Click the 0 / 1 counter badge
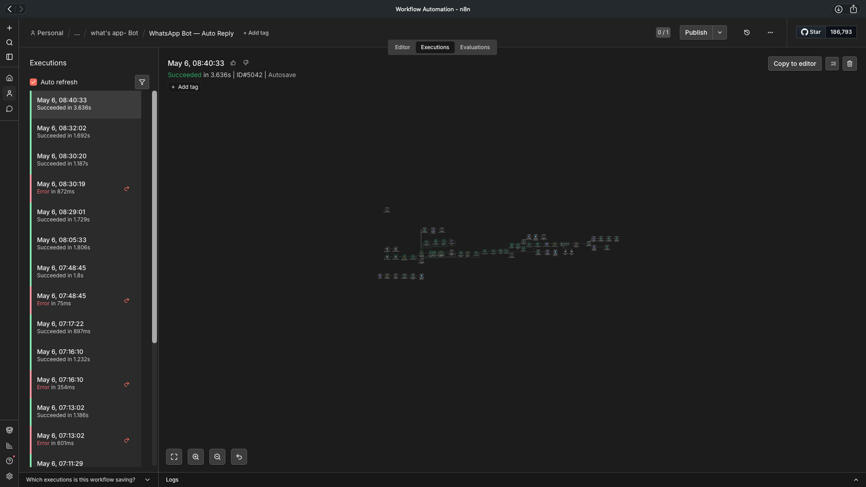This screenshot has height=487, width=866. pos(663,32)
